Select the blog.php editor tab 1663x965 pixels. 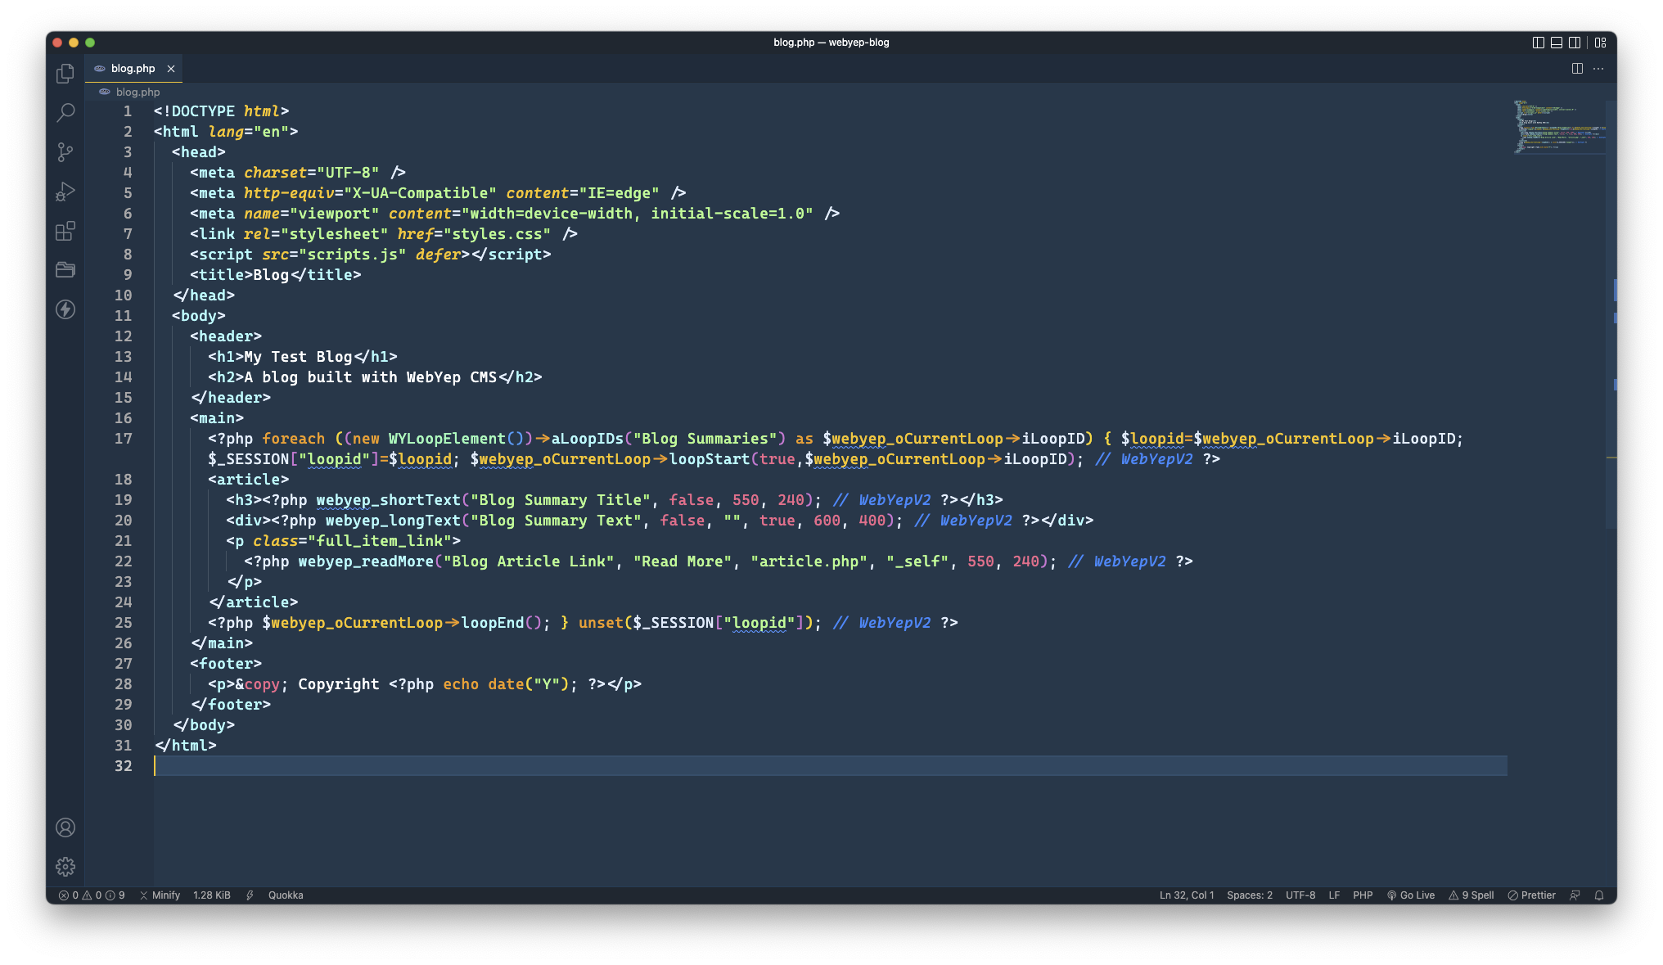[133, 69]
